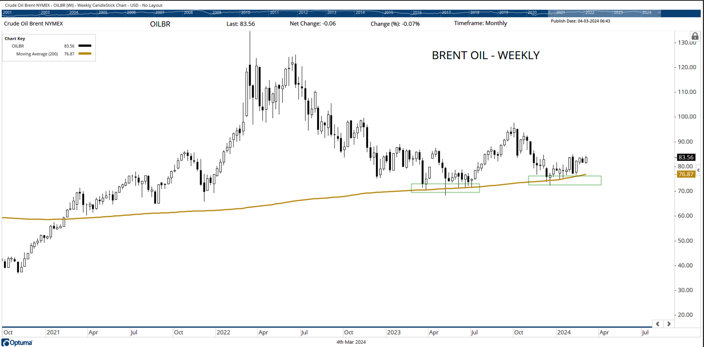
Task: Open the Timeframe: Monthly setting
Action: click(481, 23)
